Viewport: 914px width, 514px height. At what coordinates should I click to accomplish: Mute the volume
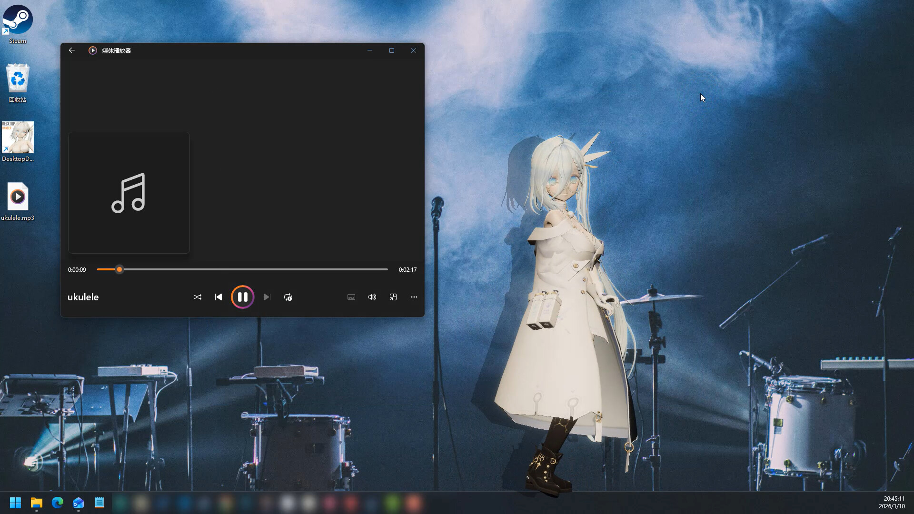point(372,297)
